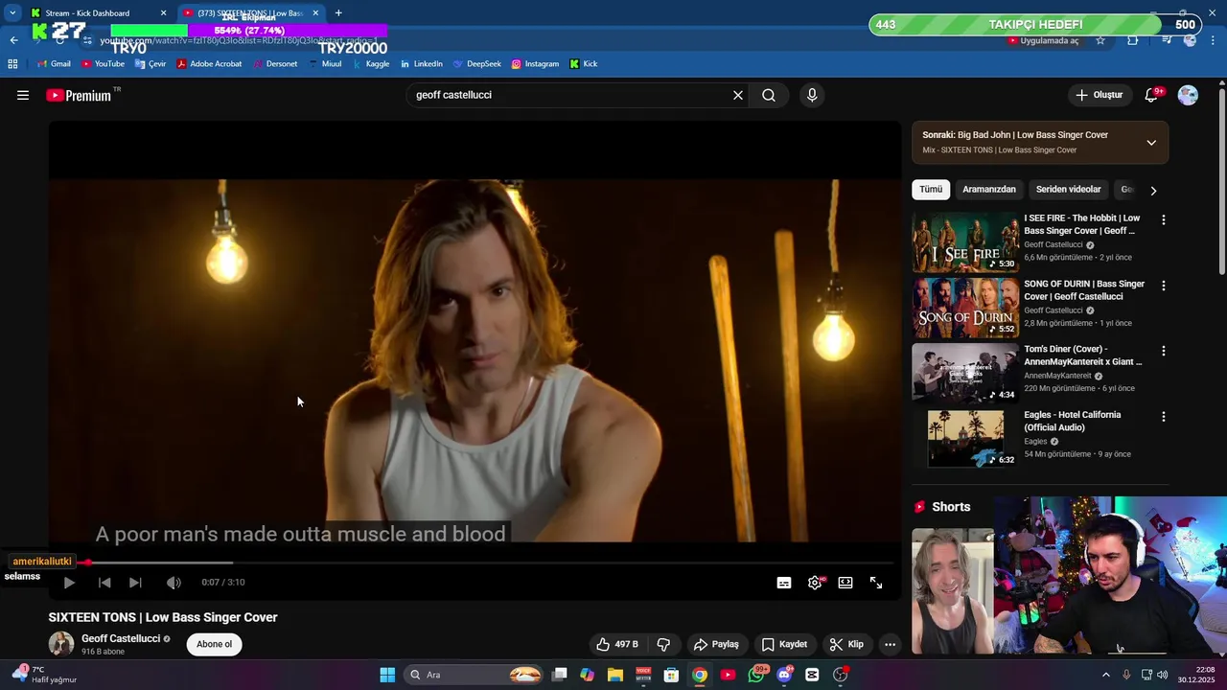This screenshot has width=1227, height=690.
Task: Start voice search with the microphone
Action: (812, 95)
